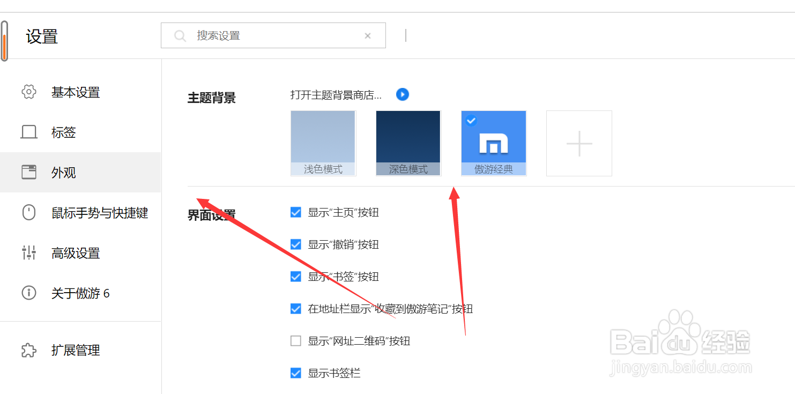This screenshot has height=394, width=795.
Task: Toggle 显示书签栏 checkbox
Action: [x=295, y=373]
